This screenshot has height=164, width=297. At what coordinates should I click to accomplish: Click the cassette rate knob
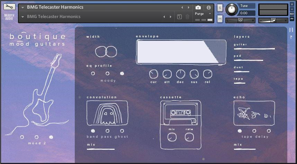click(189, 137)
